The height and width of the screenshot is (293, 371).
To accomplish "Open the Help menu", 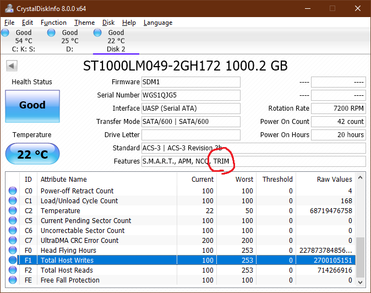I will pos(129,23).
